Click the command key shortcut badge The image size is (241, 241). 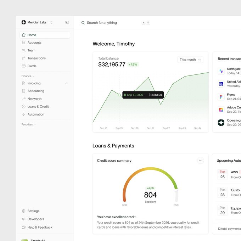point(144,23)
